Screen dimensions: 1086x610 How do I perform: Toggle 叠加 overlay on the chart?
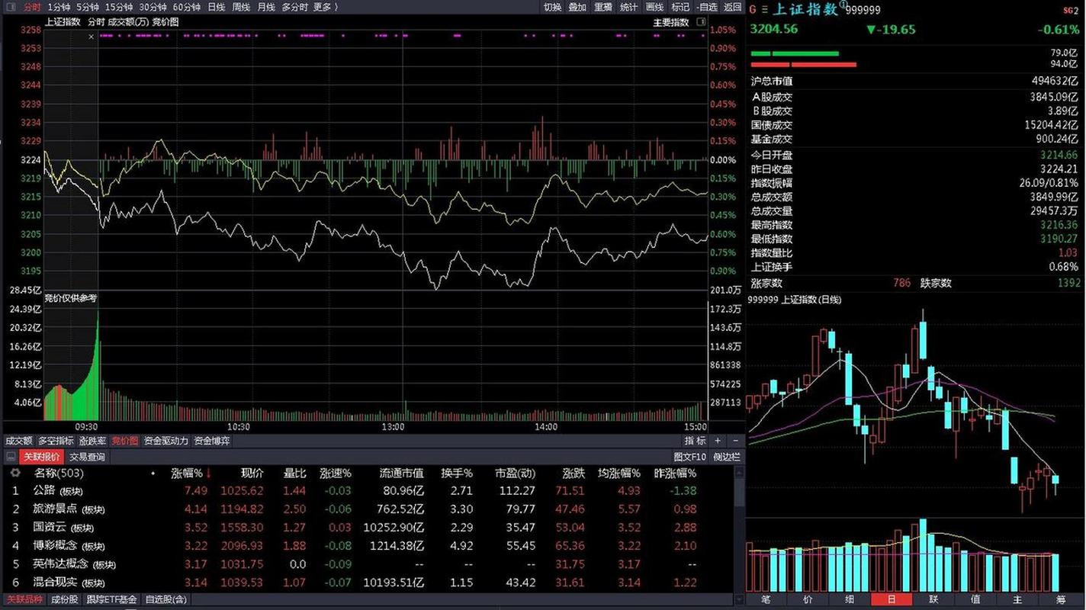point(577,7)
